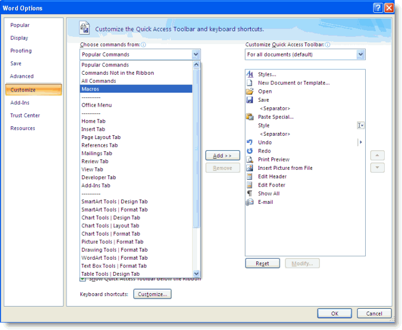Viewport: 402px width, 330px height.
Task: Click the Paste Special clipboard icon
Action: coord(250,117)
